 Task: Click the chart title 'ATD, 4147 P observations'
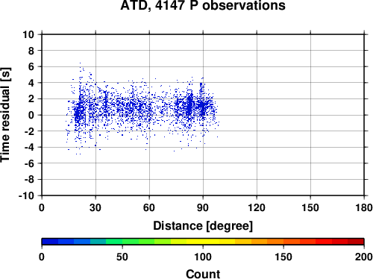(x=203, y=5)
